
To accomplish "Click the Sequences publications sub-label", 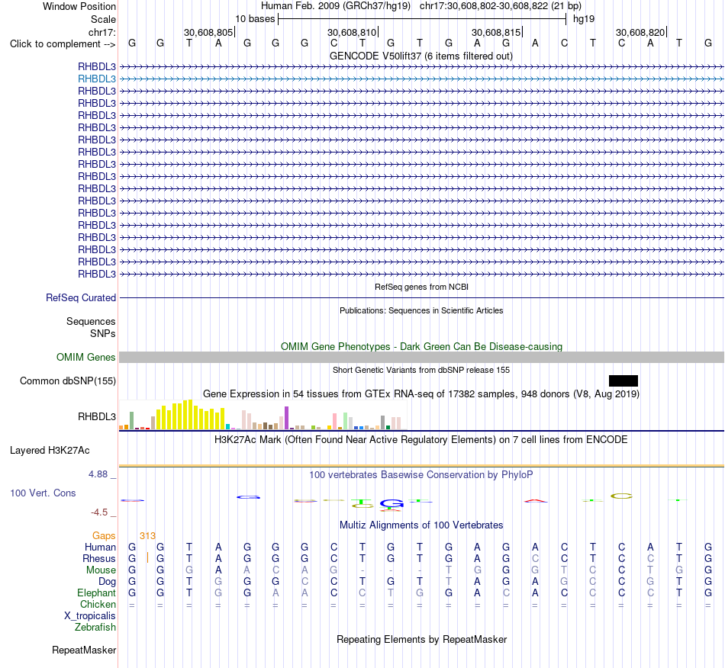I will click(91, 321).
